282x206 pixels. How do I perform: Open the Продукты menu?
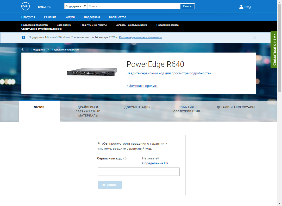tap(28, 17)
